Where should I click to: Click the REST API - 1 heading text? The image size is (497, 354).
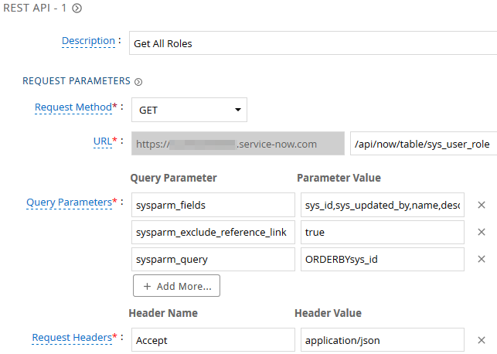[35, 8]
